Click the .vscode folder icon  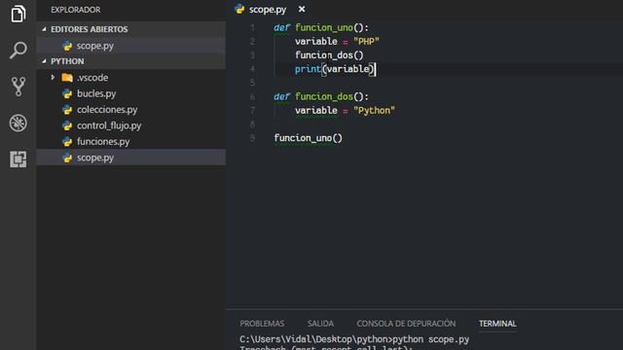[x=67, y=78]
